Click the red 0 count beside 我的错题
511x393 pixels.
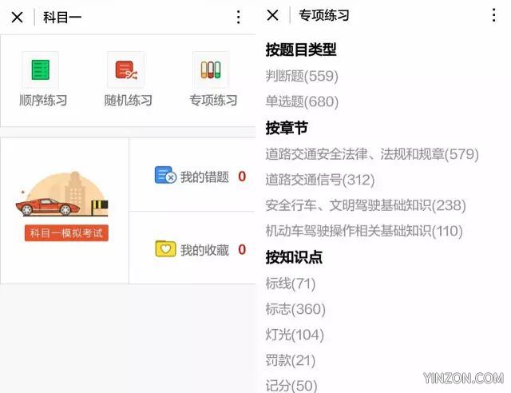(242, 177)
